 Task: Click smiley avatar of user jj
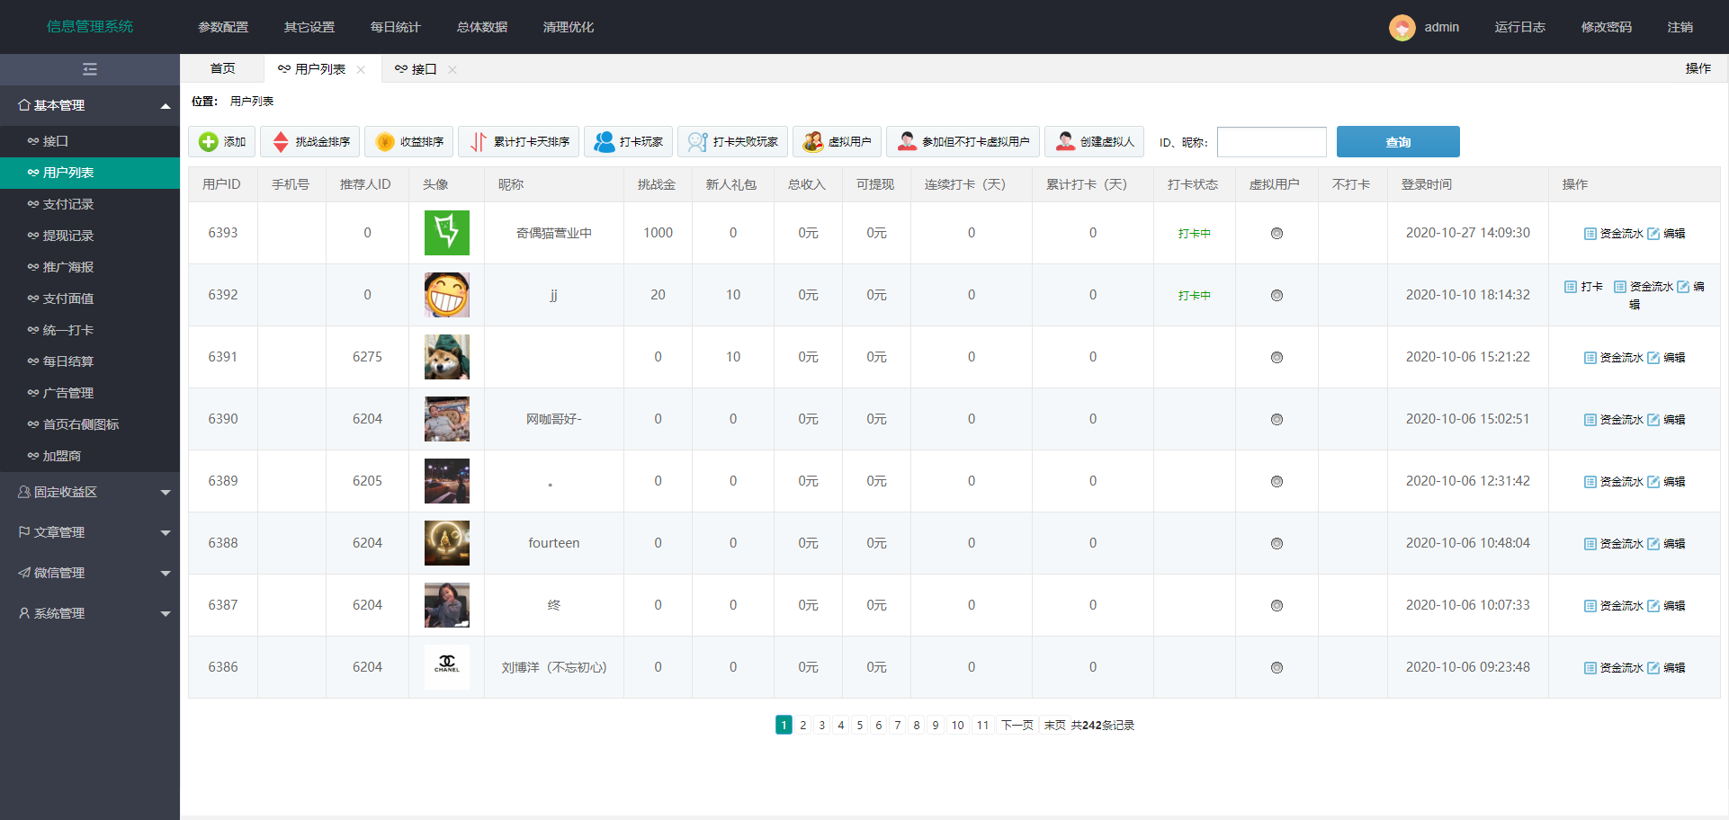(447, 295)
